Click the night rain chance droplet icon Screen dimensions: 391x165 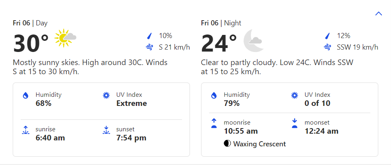click(x=327, y=36)
